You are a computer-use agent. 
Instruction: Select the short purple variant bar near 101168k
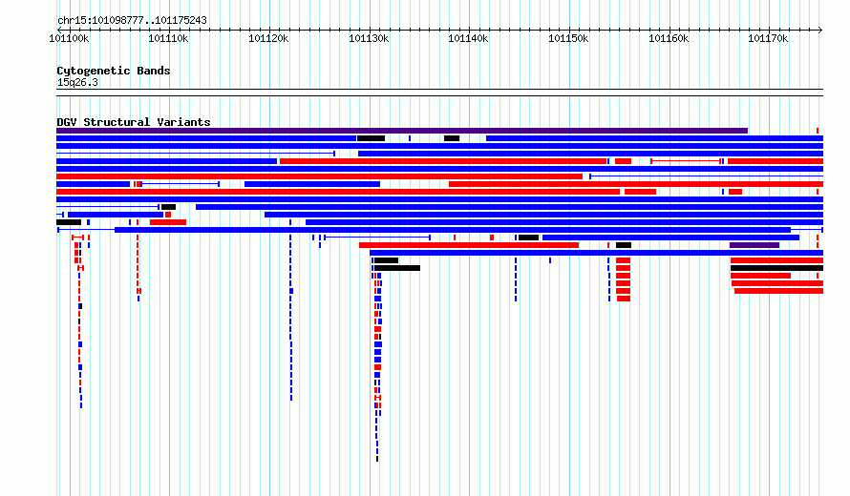click(x=754, y=245)
